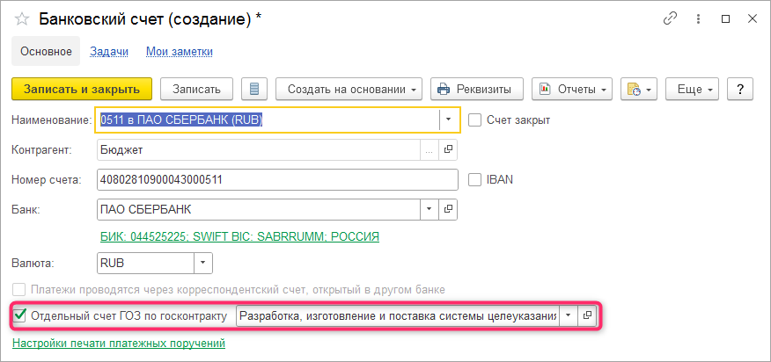
Task: Copy link to this form
Action: coord(672,18)
